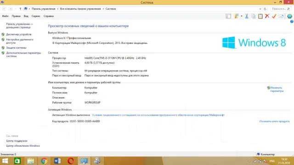
Task: Open the Файл menu
Action: click(5, 16)
